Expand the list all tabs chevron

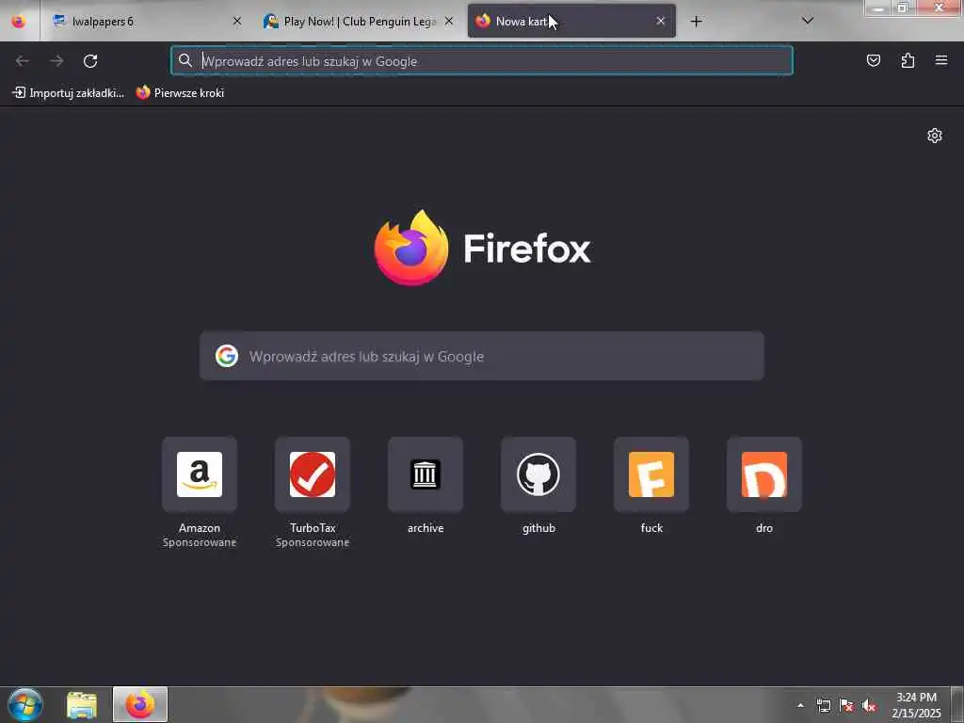point(808,22)
